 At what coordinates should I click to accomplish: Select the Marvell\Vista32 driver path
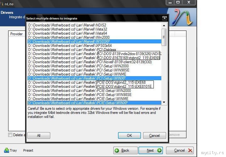click(x=94, y=29)
